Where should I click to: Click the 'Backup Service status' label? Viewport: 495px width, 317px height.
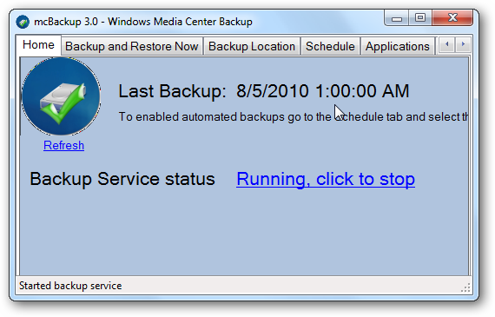122,179
